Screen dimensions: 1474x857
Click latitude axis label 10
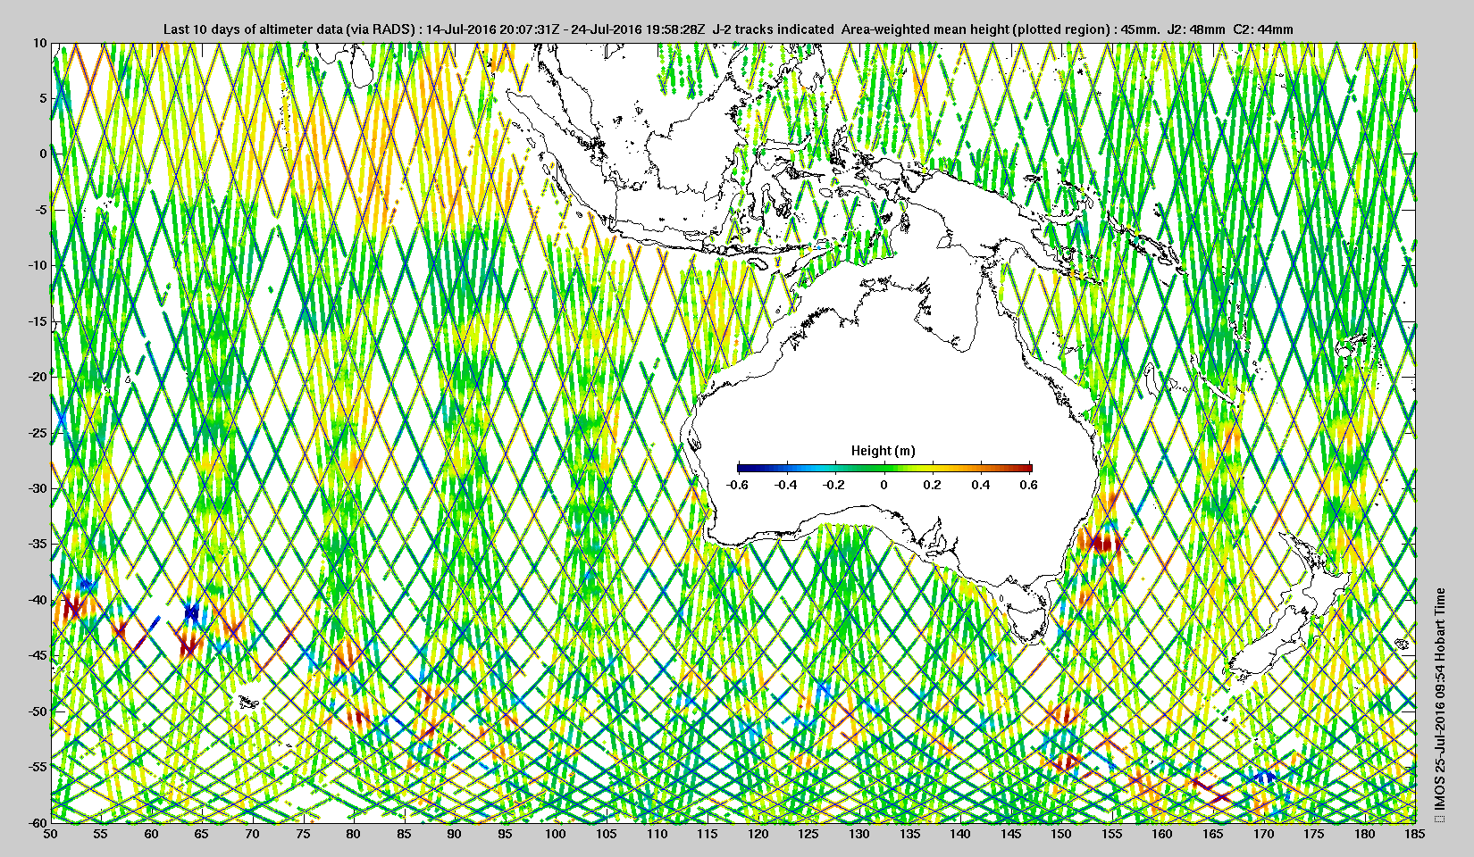[40, 42]
